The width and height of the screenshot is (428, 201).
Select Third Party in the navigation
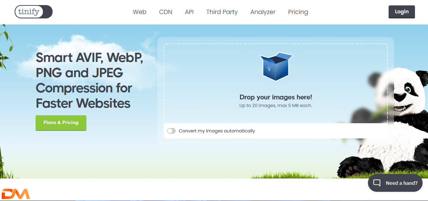tap(222, 12)
